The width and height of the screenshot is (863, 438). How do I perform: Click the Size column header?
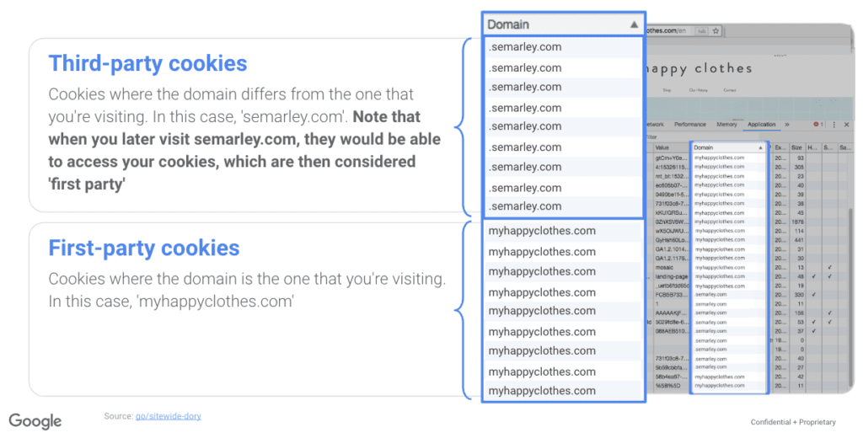[798, 147]
